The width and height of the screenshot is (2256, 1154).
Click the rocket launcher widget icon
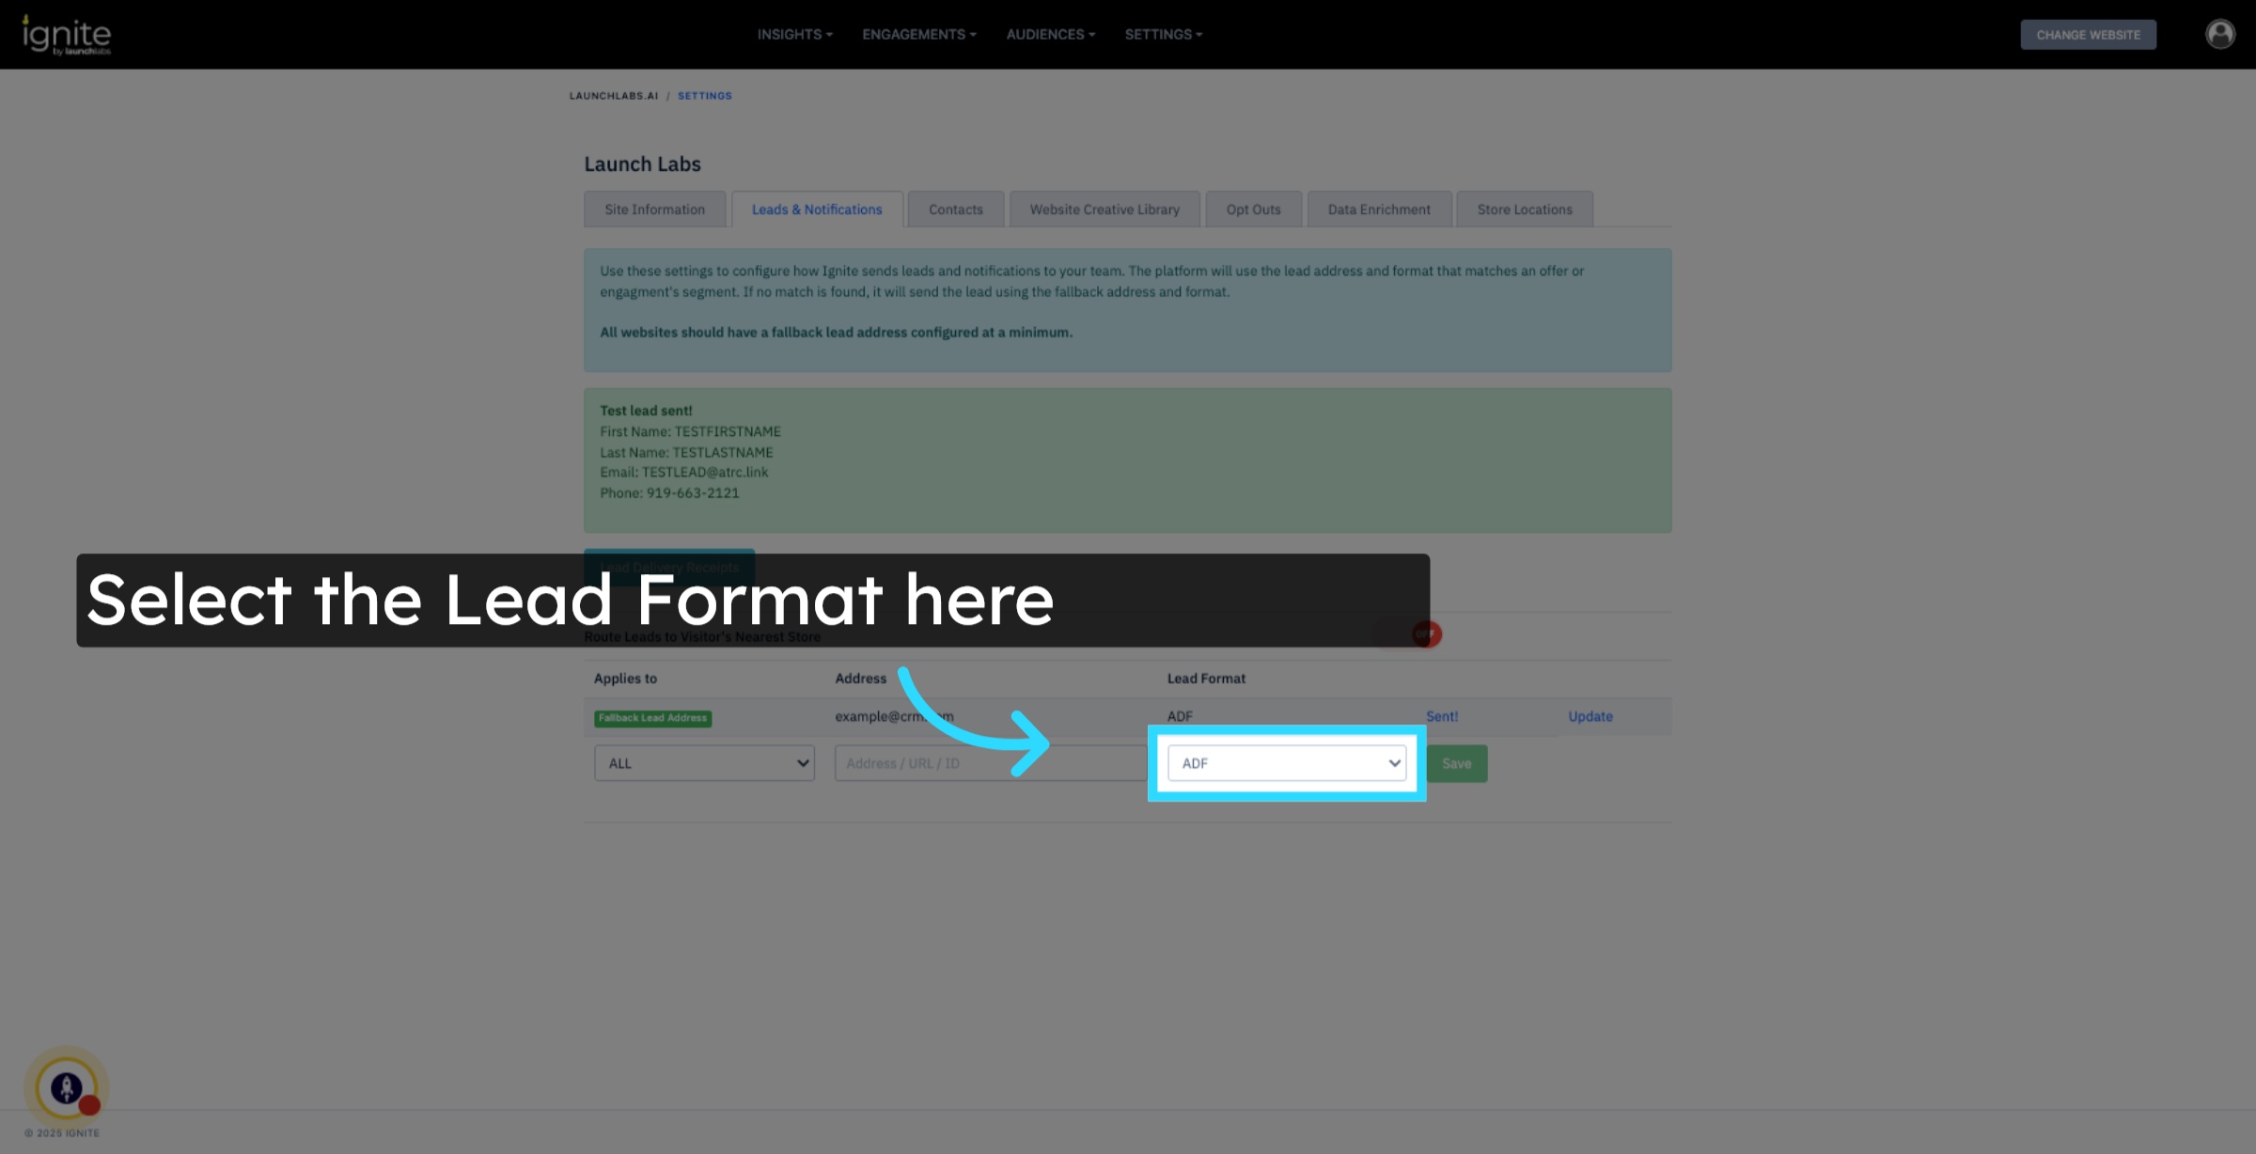[x=66, y=1087]
